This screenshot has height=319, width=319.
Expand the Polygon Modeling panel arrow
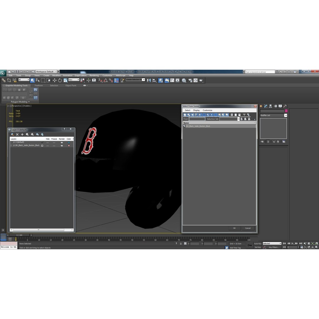coord(29,102)
